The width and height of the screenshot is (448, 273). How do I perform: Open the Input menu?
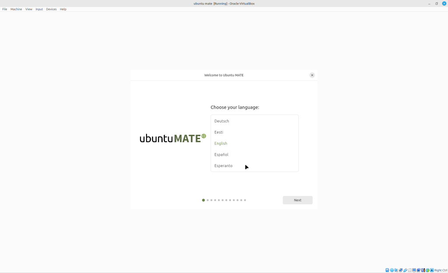pos(39,9)
